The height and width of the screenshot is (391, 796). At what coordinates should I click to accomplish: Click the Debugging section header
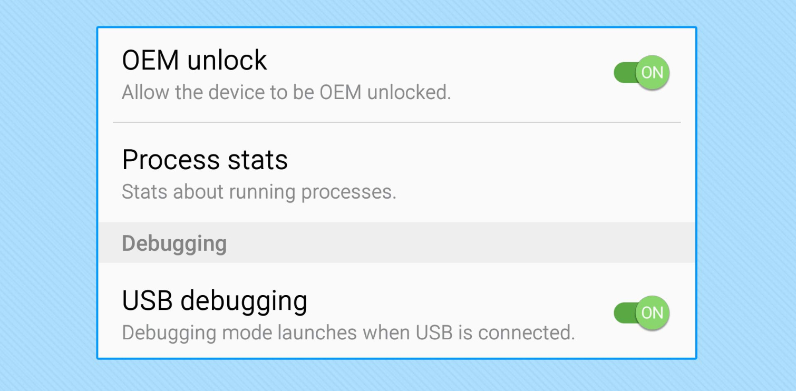point(174,243)
